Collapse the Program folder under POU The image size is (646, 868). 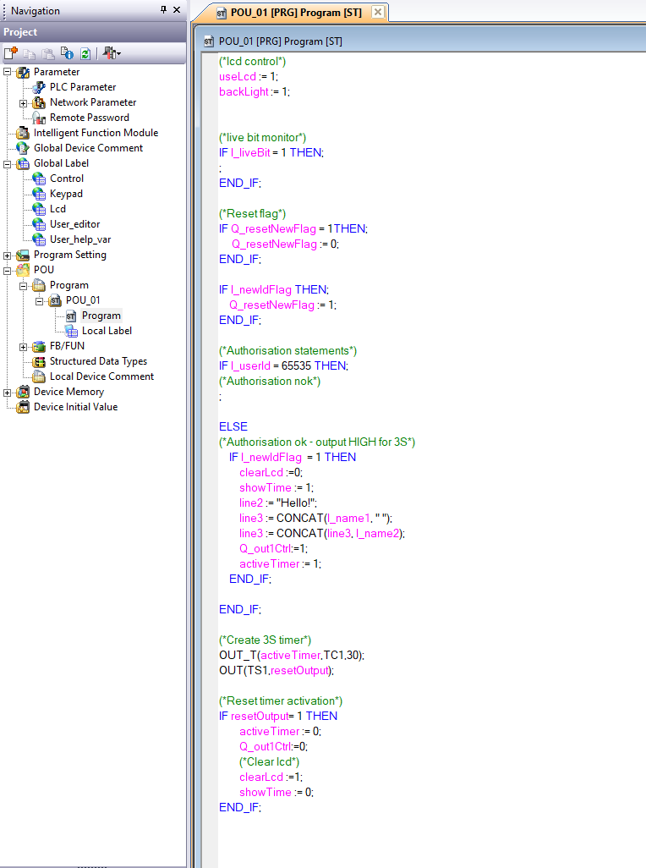[x=23, y=286]
